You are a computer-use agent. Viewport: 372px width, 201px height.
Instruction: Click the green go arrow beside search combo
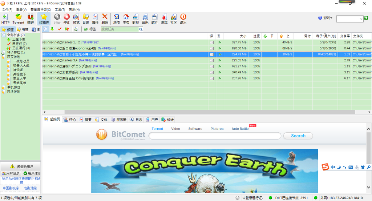(x=366, y=18)
